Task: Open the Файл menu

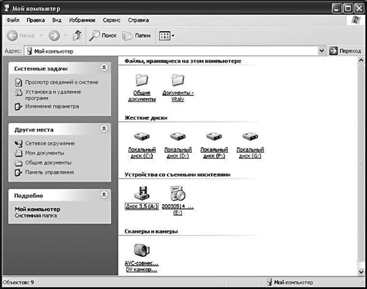Action: [13, 20]
